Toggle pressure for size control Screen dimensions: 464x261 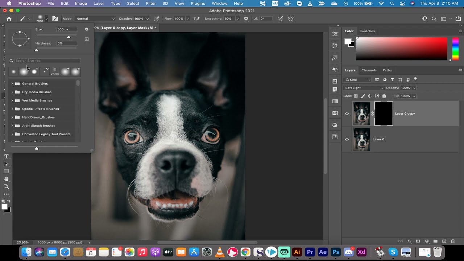(x=281, y=18)
